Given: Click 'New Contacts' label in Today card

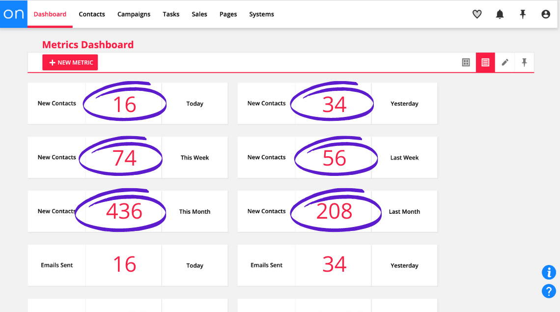Looking at the screenshot, I should point(57,103).
